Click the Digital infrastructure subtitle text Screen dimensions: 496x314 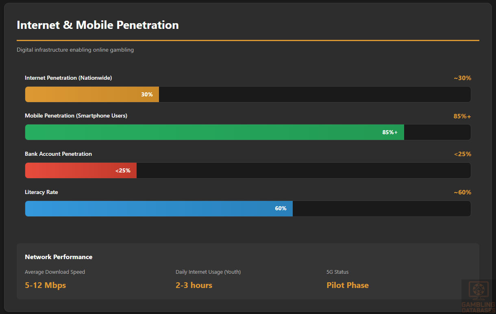click(75, 50)
